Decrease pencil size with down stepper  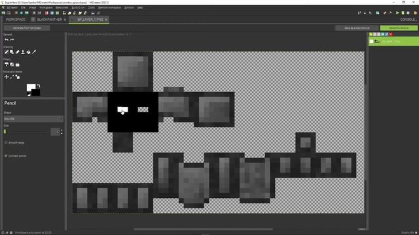pos(62,133)
